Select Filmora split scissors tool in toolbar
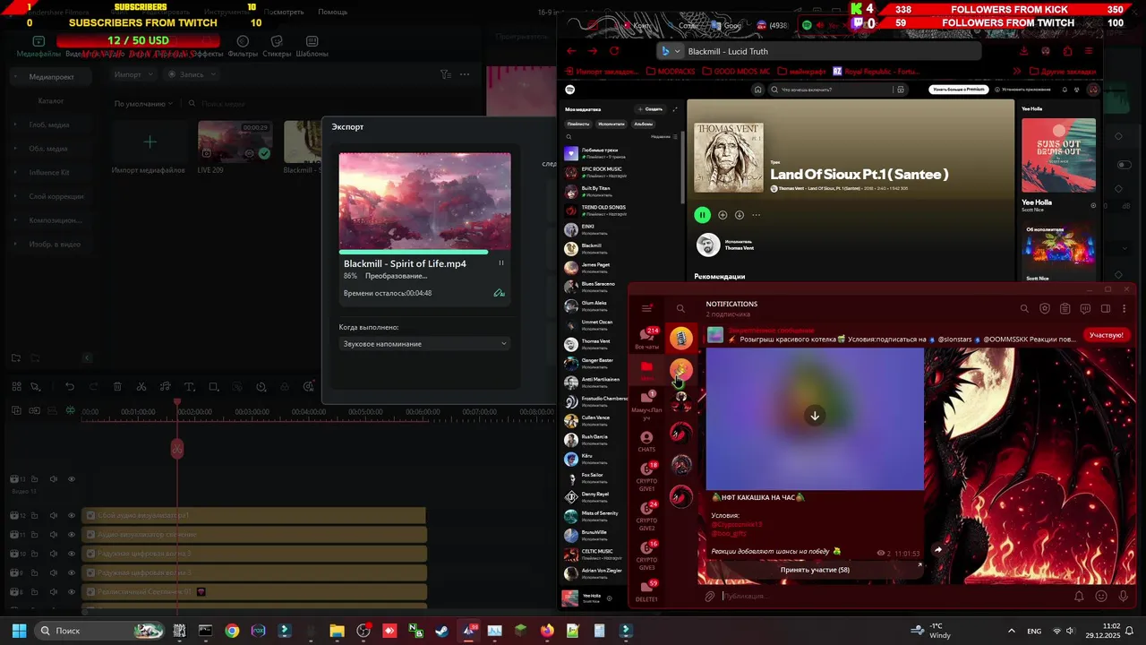This screenshot has height=645, width=1146. coord(141,387)
